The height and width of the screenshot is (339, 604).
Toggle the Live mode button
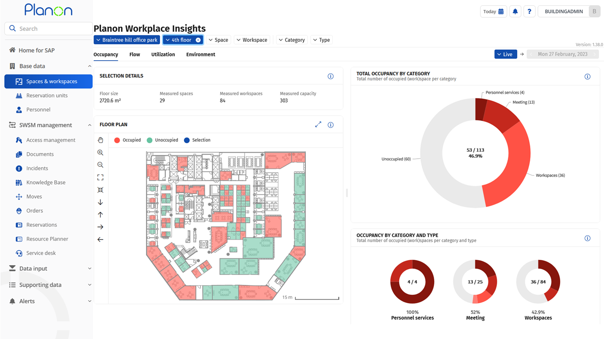(x=505, y=54)
